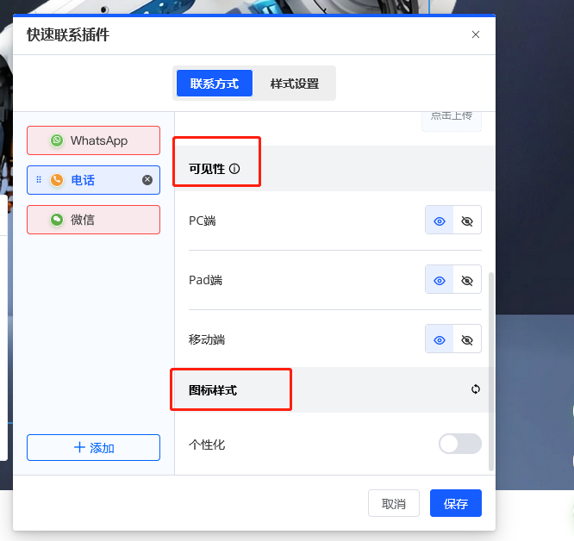Hide on PC端 with the crossed-eye icon

467,220
